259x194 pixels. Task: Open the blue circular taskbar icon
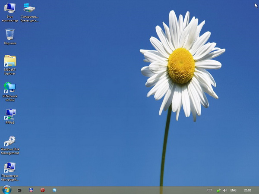54,190
